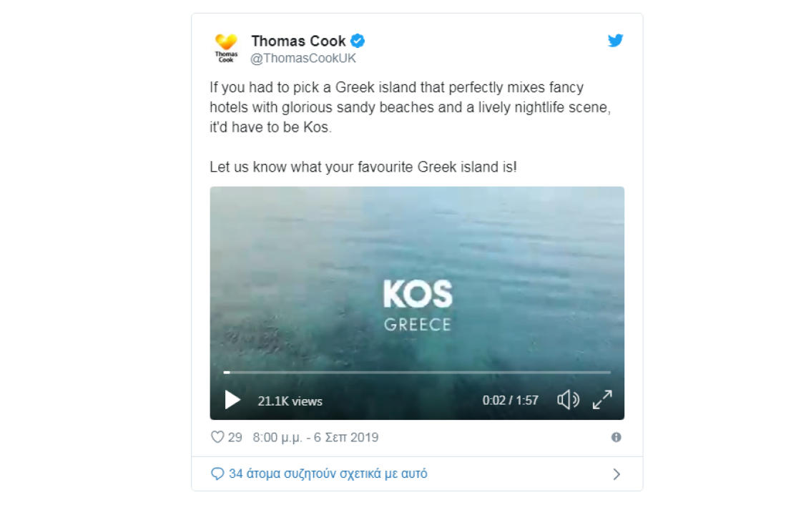
Task: Click the blue verified badge checkmark
Action: 358,41
